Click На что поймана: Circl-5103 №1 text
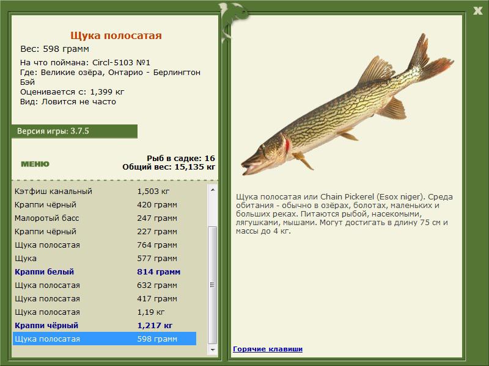 click(x=85, y=62)
